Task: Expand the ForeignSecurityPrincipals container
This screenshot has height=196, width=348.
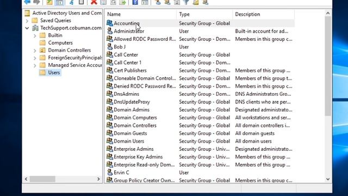Action: 35,58
